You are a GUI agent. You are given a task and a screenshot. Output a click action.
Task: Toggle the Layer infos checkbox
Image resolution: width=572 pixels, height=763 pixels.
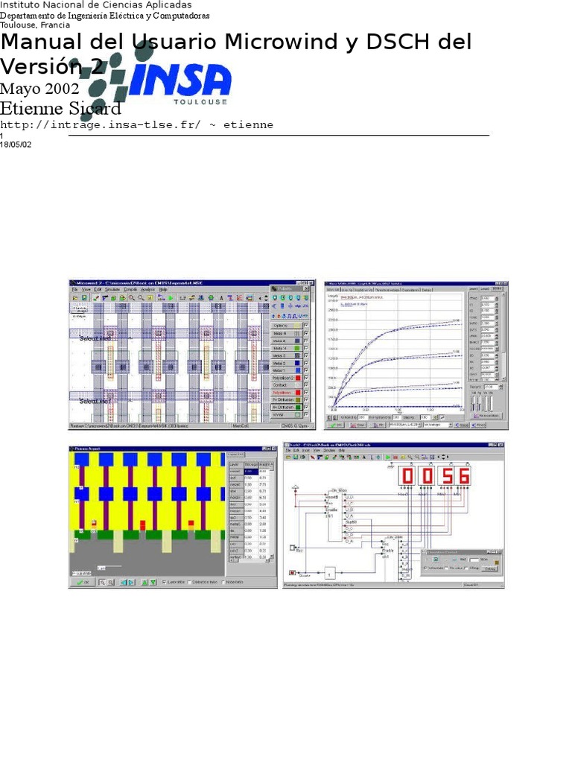pyautogui.click(x=165, y=582)
